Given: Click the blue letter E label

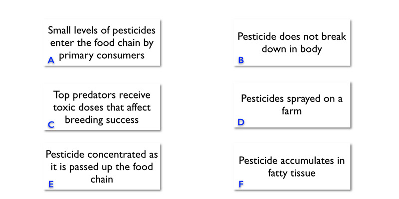Looking at the screenshot, I should 51,184.
